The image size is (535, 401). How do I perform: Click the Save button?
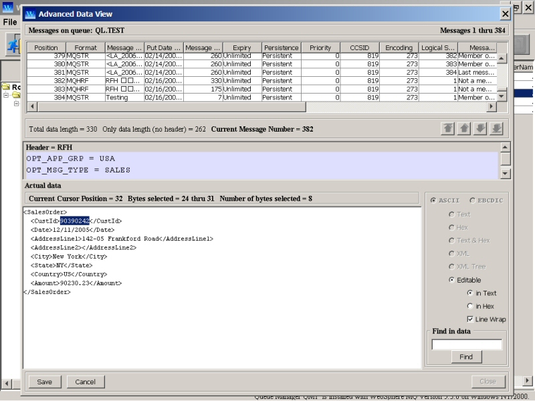point(45,382)
